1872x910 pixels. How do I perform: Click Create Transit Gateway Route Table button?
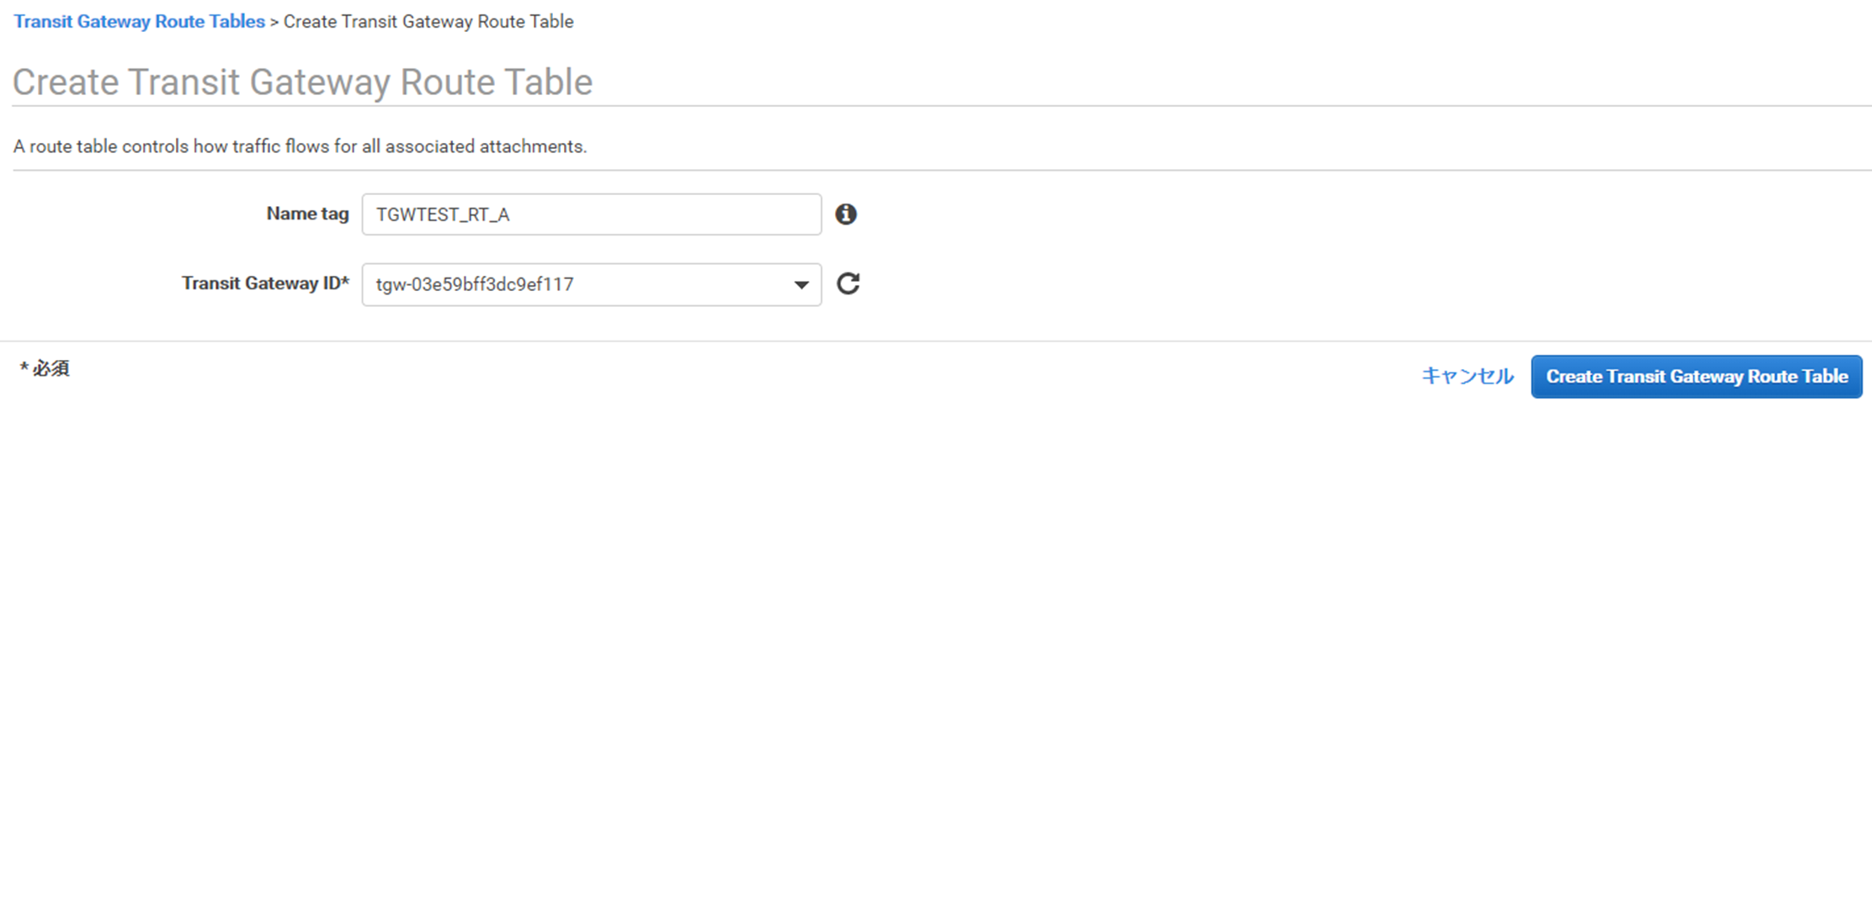coord(1696,377)
